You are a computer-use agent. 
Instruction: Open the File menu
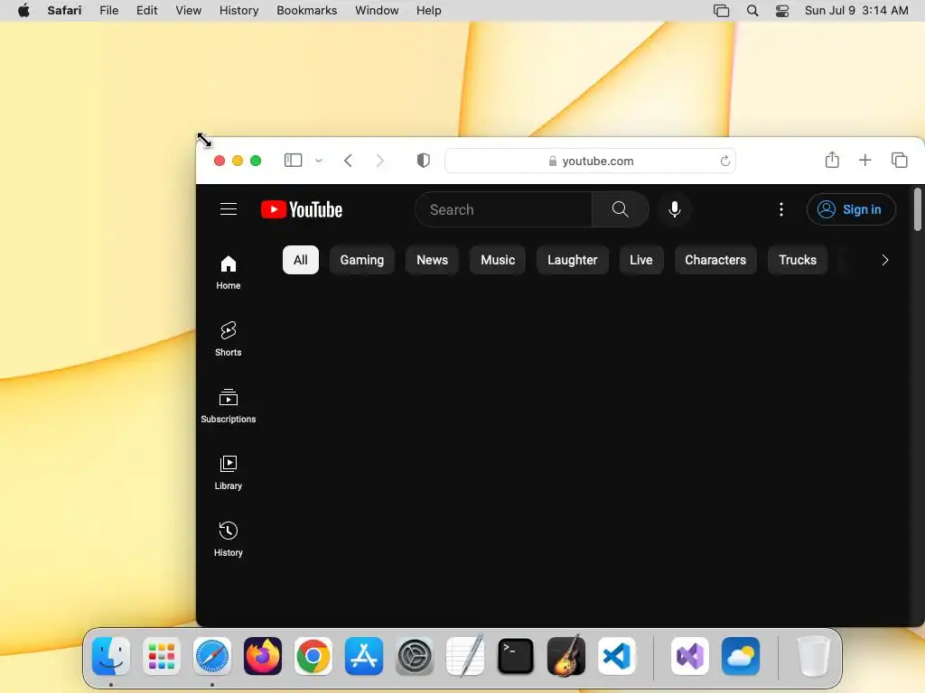(108, 10)
